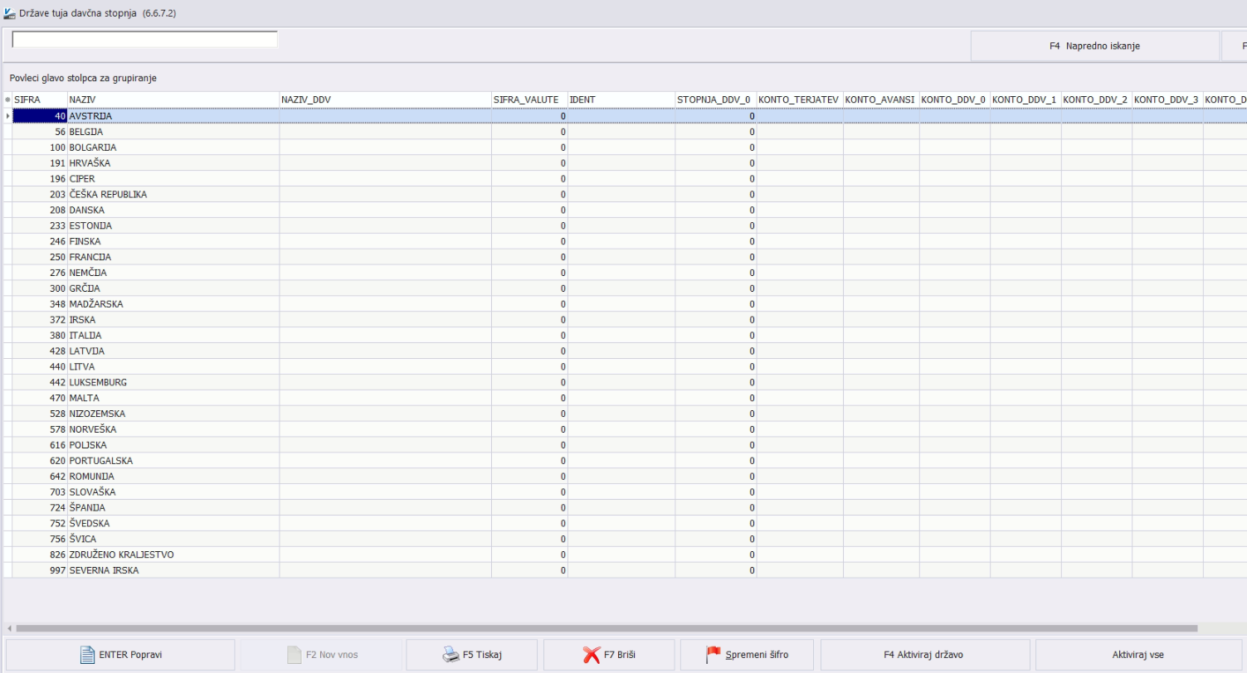Click the asterisk grid corner selector icon
The width and height of the screenshot is (1247, 673).
[x=7, y=100]
